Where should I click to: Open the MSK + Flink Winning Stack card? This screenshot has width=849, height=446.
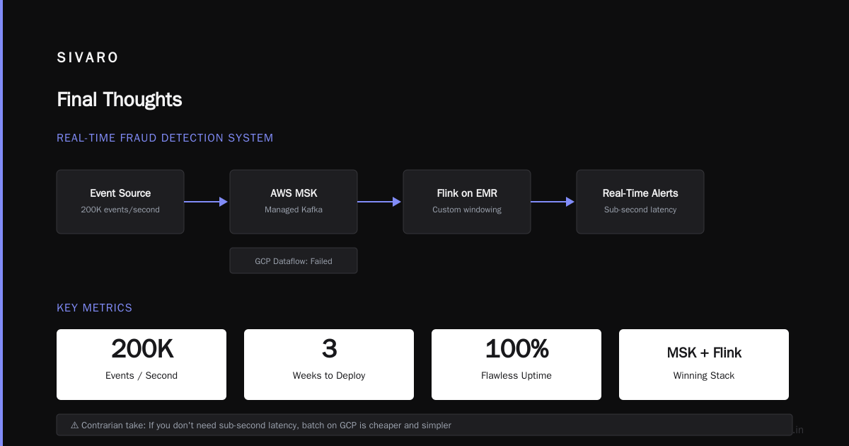pos(704,365)
